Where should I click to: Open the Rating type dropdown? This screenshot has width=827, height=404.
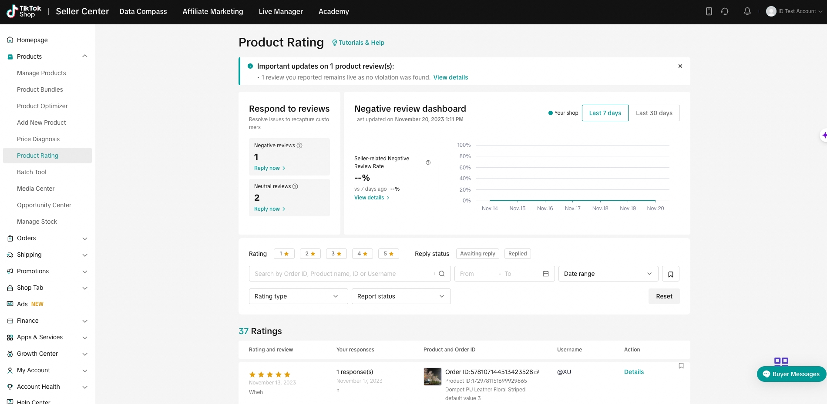298,296
